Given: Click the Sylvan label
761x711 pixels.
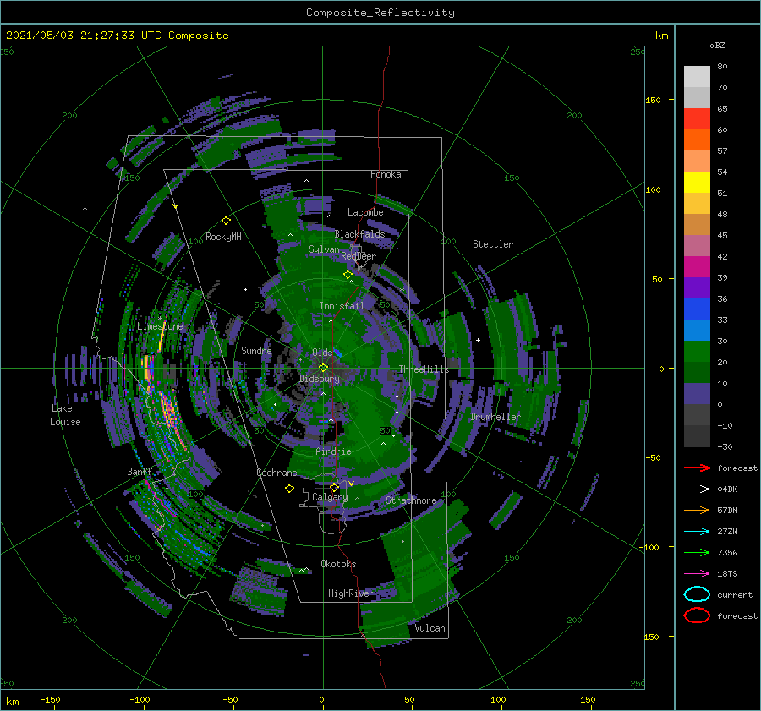Looking at the screenshot, I should [324, 249].
